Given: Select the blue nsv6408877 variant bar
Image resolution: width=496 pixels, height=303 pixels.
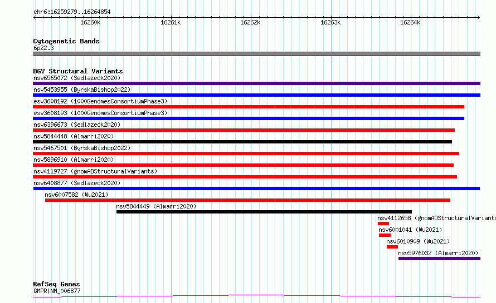Looking at the screenshot, I should [x=256, y=188].
